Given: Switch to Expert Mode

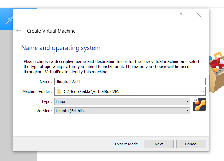Looking at the screenshot, I should click(x=126, y=144).
